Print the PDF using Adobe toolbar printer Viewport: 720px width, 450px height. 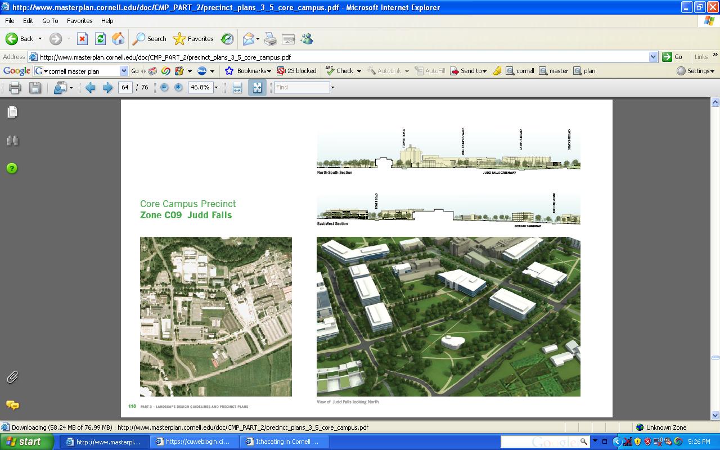(15, 88)
